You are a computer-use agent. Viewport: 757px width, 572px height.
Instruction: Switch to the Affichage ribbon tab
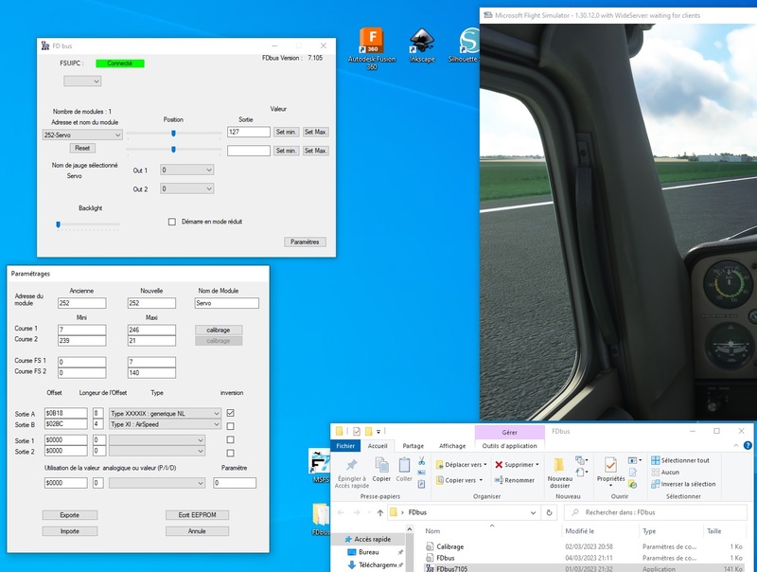tap(452, 446)
